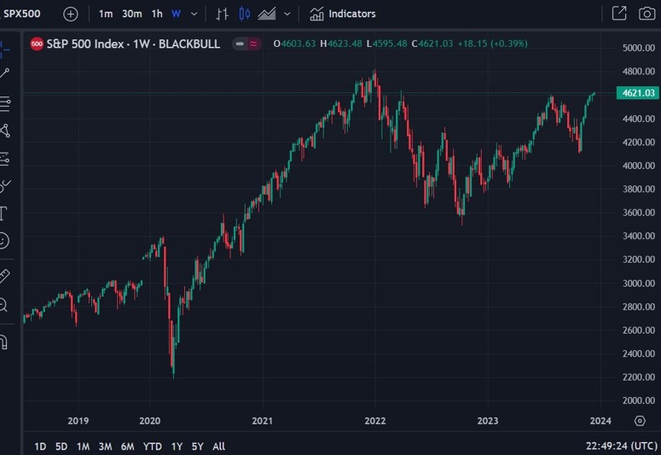
Task: Open chart settings gear on time axis
Action: [640, 421]
